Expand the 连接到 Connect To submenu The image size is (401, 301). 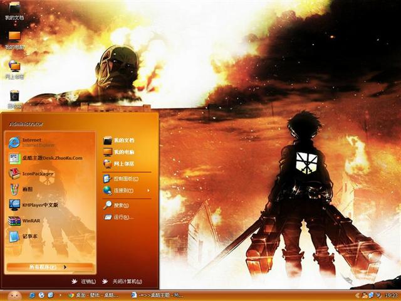pyautogui.click(x=127, y=191)
